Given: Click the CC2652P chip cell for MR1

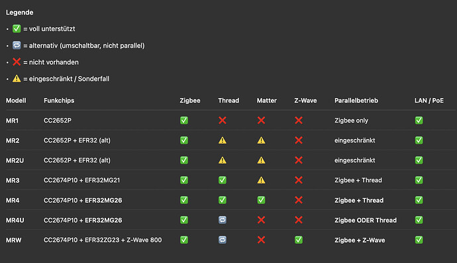Looking at the screenshot, I should tap(58, 121).
